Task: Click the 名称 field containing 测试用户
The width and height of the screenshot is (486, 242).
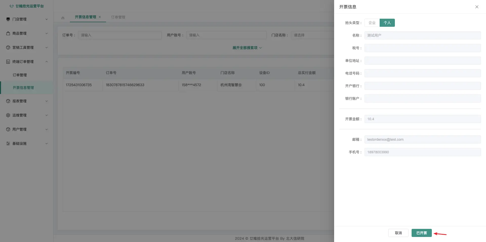Action: click(x=423, y=35)
